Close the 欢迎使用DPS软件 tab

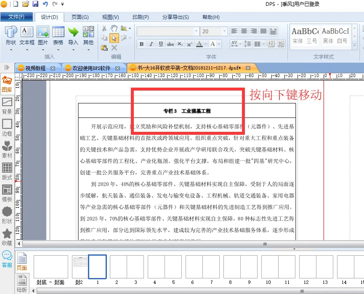point(118,68)
